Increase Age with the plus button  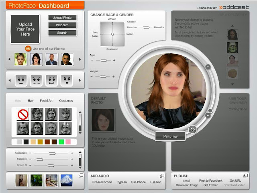pyautogui.click(x=114, y=60)
